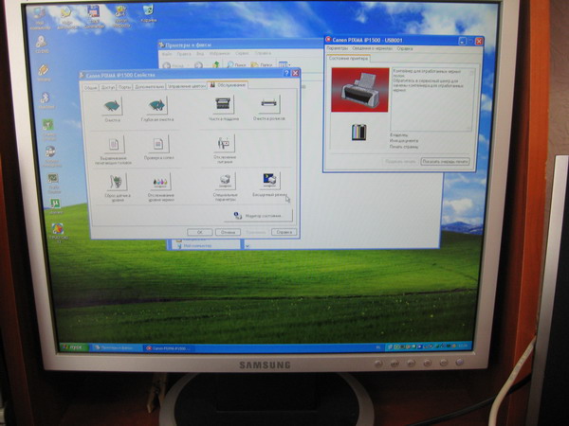This screenshot has height=426, width=569.
Task: Click Поиск in Printers and Faxes toolbar
Action: [x=236, y=64]
